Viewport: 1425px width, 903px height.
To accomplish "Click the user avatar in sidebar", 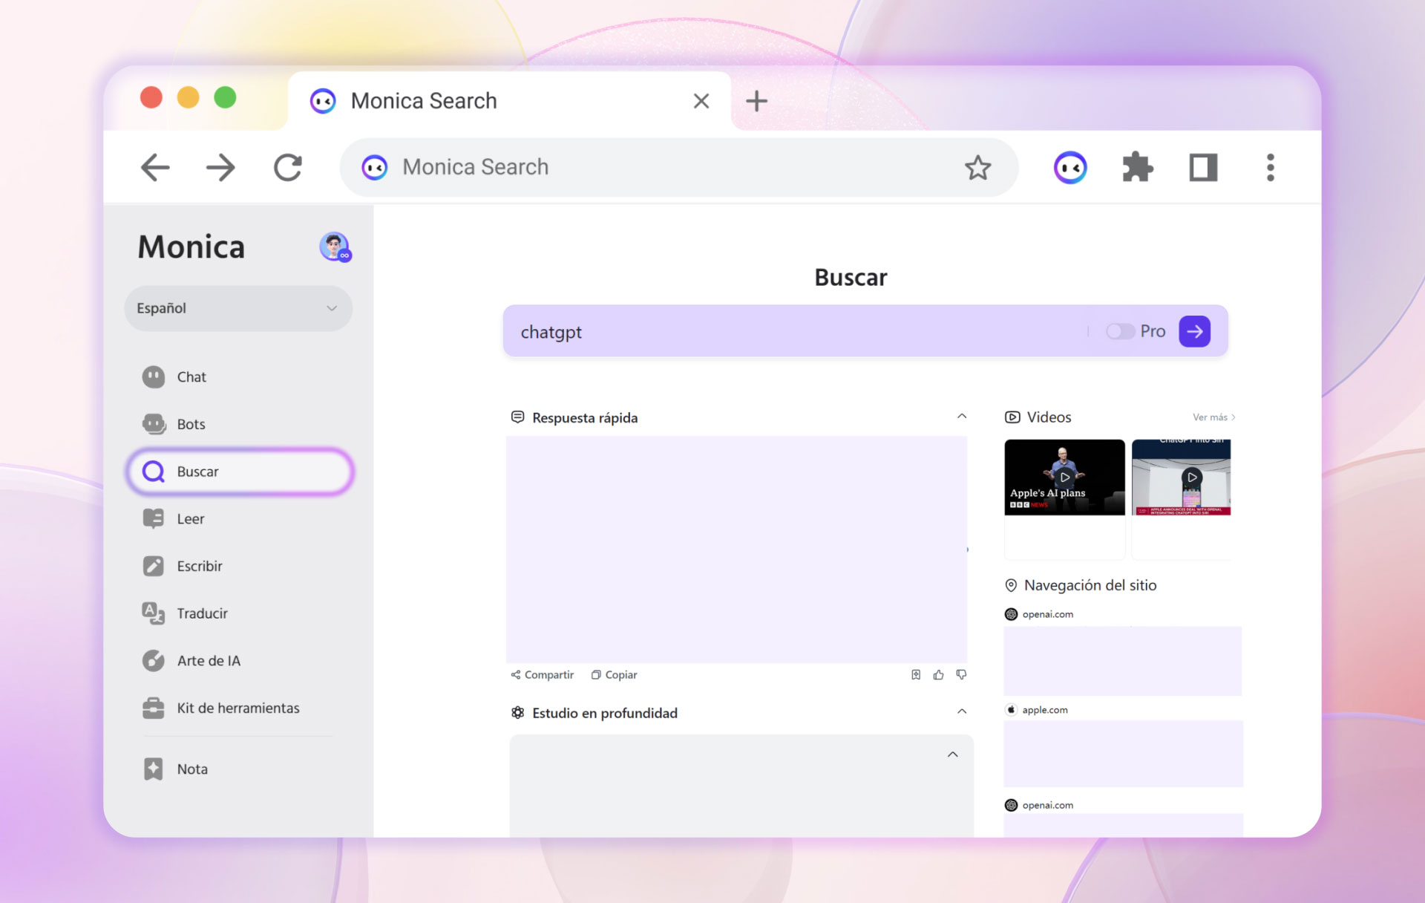I will coord(334,247).
